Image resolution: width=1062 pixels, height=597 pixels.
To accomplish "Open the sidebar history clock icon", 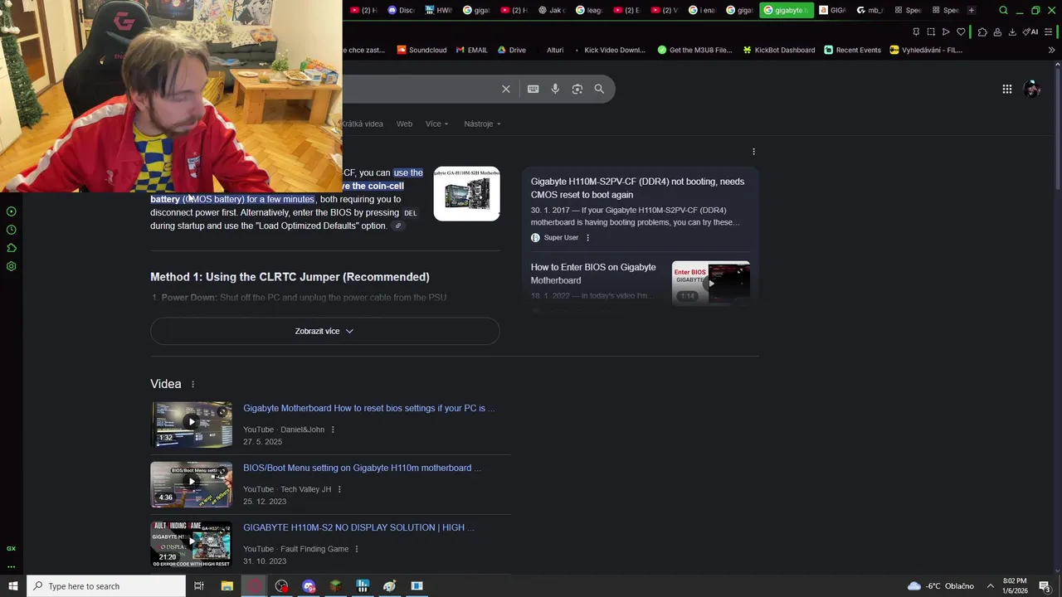I will tap(12, 230).
